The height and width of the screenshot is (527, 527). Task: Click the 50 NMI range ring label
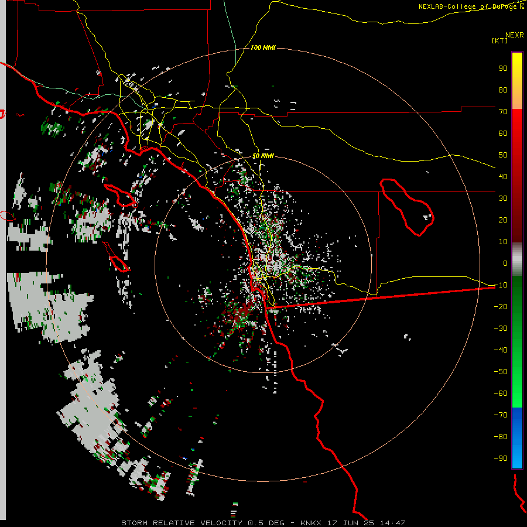263,156
